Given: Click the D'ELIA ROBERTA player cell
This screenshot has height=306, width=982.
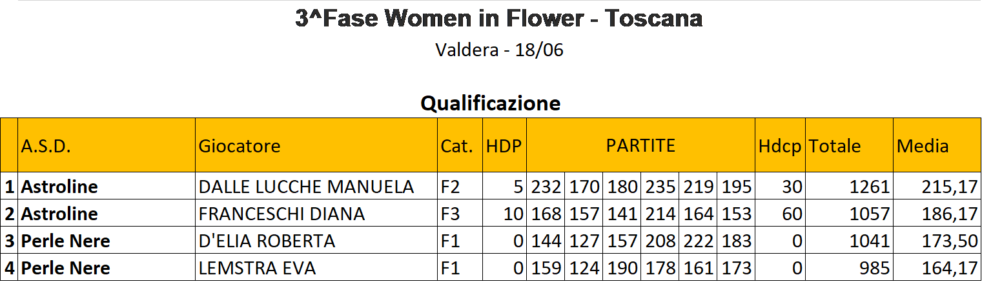Looking at the screenshot, I should point(316,240).
